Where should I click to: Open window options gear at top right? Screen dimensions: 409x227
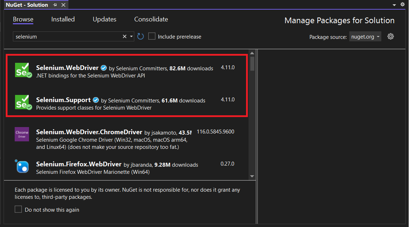[x=403, y=4]
